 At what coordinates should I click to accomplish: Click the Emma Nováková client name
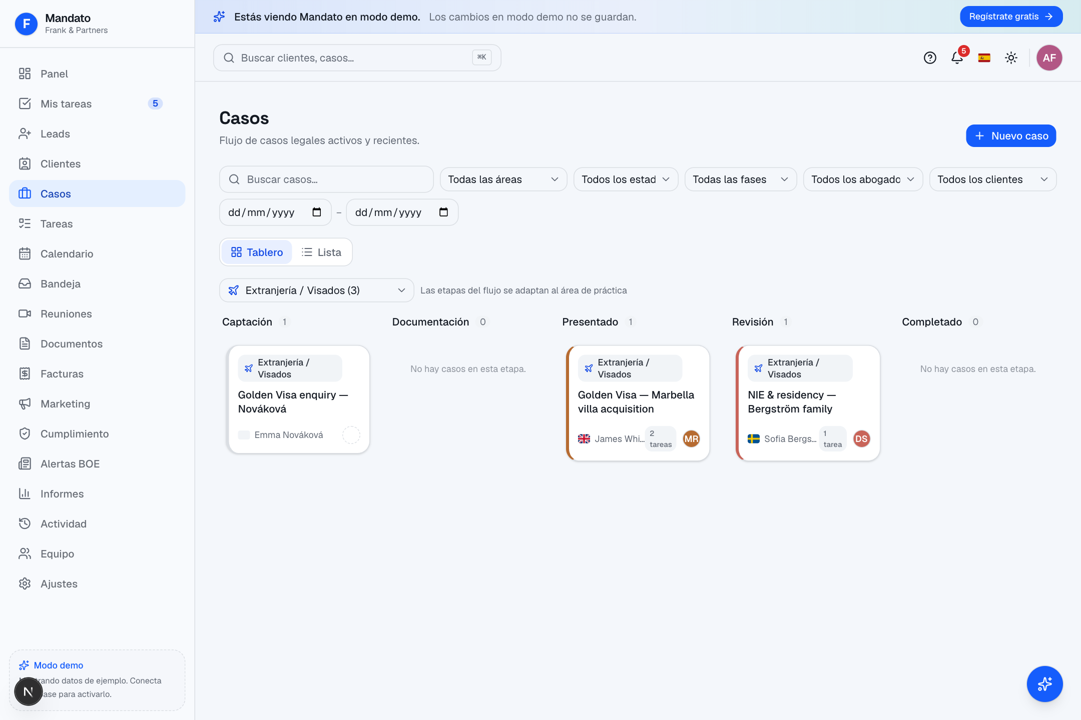point(289,435)
